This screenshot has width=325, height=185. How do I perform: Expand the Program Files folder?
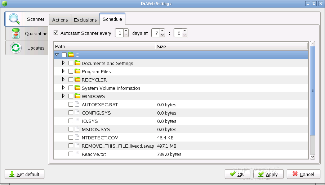[63, 71]
